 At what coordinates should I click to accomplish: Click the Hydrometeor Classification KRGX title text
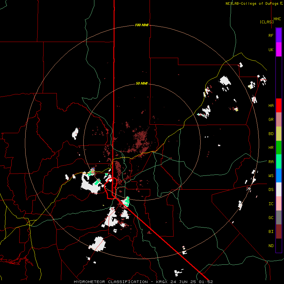[x=143, y=282]
